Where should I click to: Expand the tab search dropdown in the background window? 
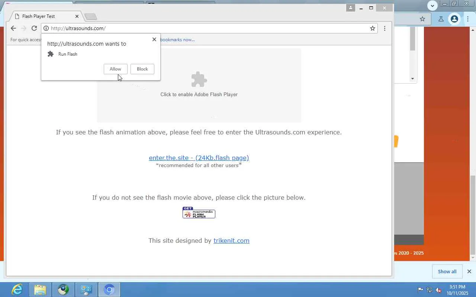click(432, 5)
